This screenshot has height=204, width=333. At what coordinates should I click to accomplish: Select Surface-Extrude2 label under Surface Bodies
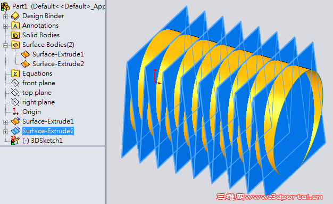pyautogui.click(x=58, y=64)
